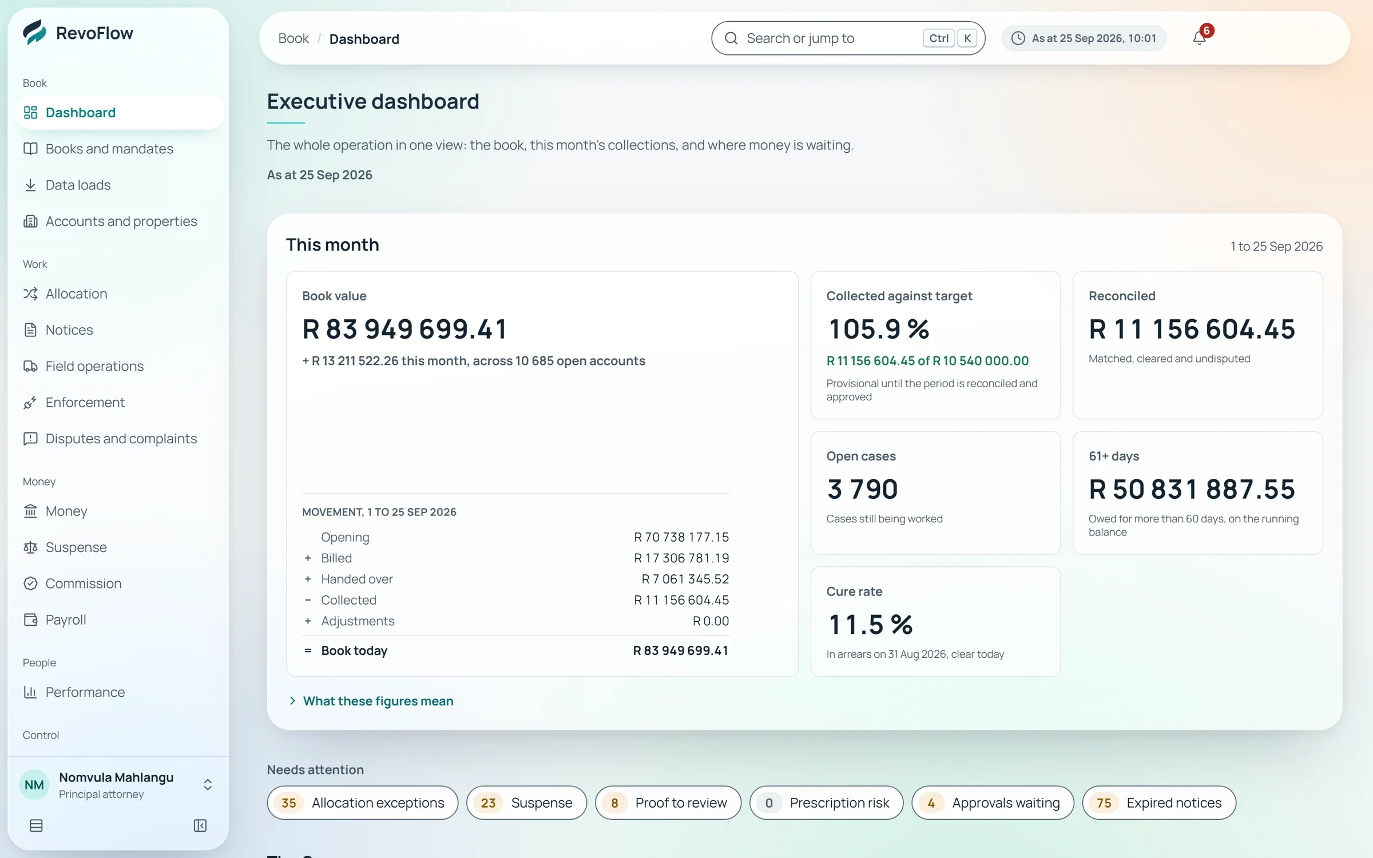Open the Enforcement sidebar item
1373x858 pixels.
click(x=120, y=402)
